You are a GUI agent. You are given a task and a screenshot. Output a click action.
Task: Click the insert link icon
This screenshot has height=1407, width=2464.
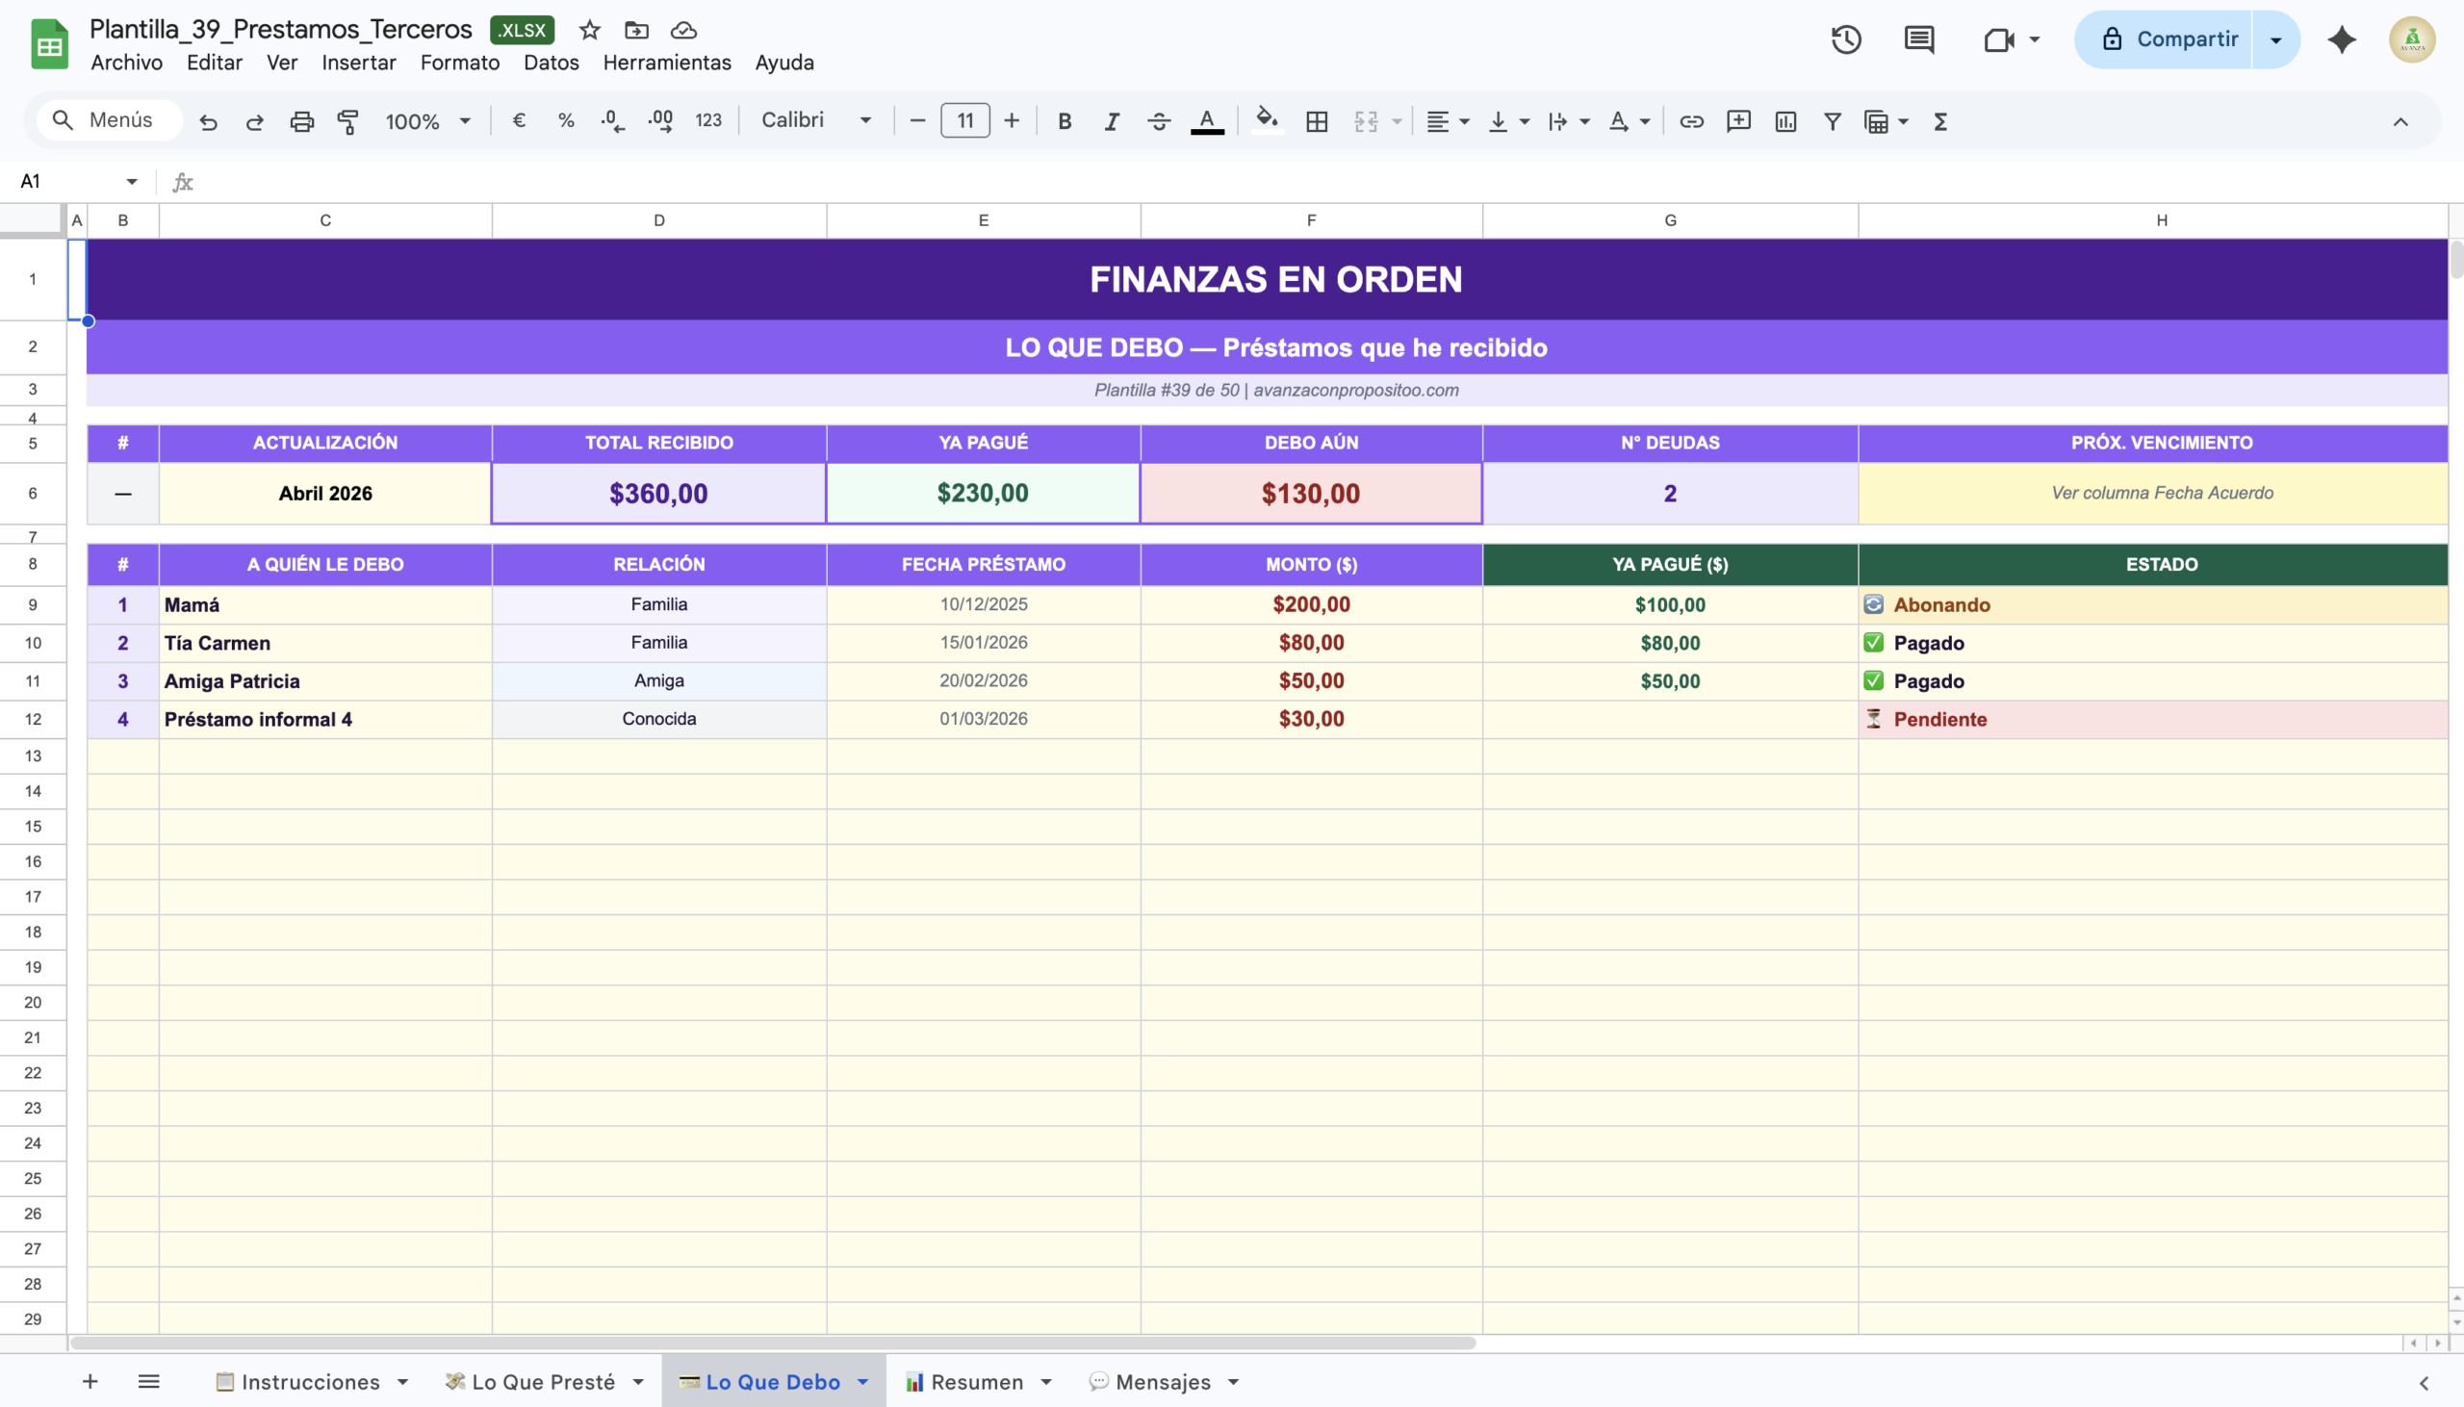tap(1691, 121)
